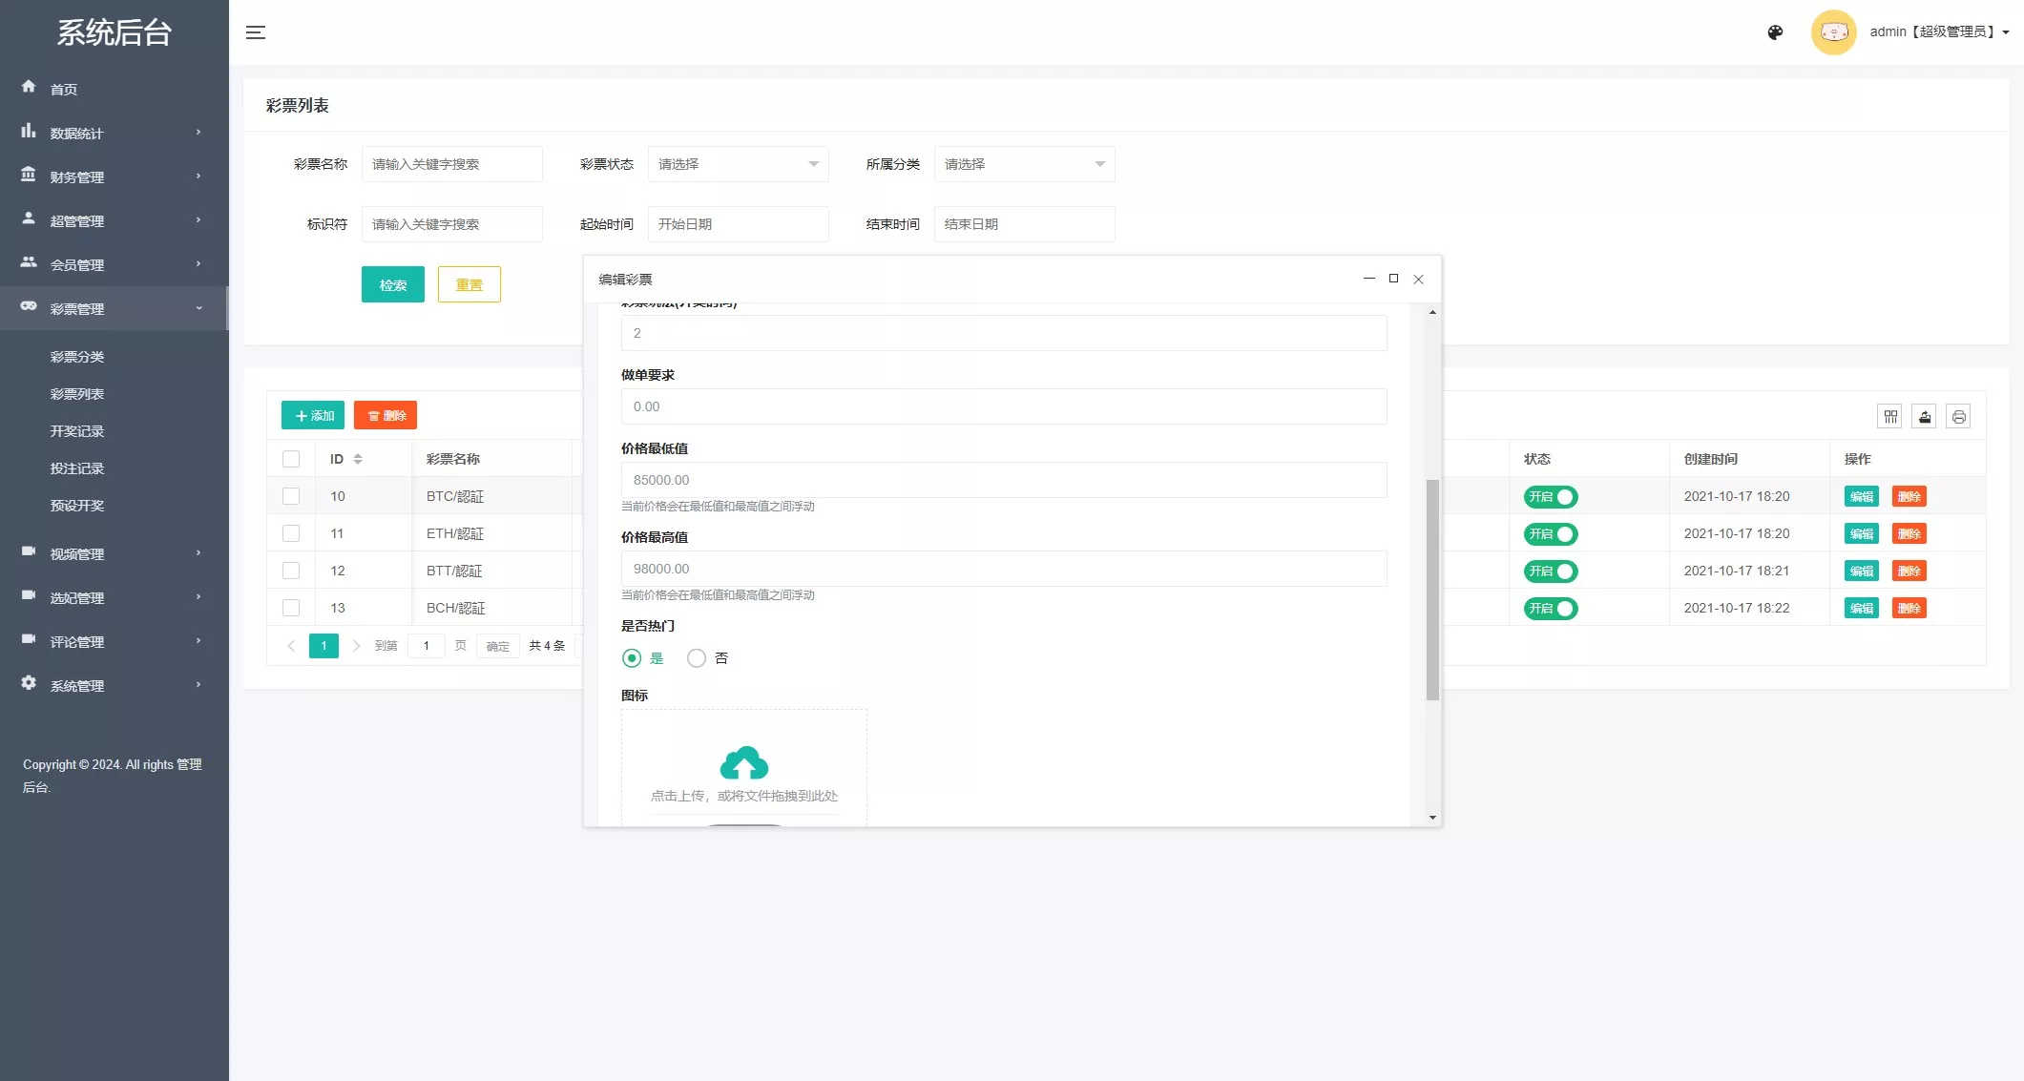Viewport: 2024px width, 1081px height.
Task: Click the export table icon
Action: point(1924,417)
